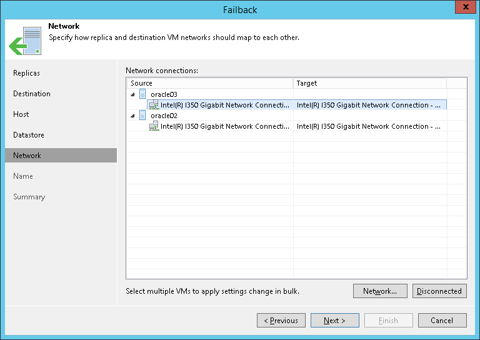Open the Datastore step

(29, 135)
